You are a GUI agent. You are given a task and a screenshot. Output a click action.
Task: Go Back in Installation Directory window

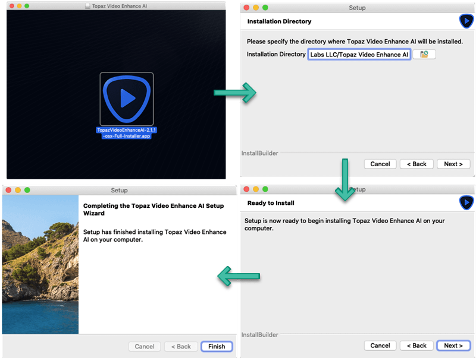[x=416, y=164]
